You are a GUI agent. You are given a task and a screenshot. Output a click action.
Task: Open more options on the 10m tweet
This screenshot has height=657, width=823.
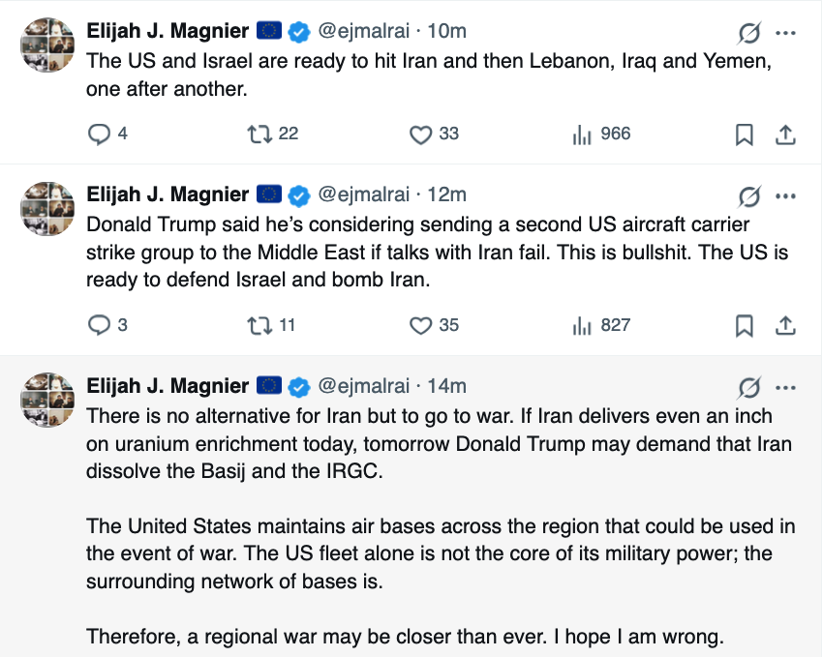[786, 33]
